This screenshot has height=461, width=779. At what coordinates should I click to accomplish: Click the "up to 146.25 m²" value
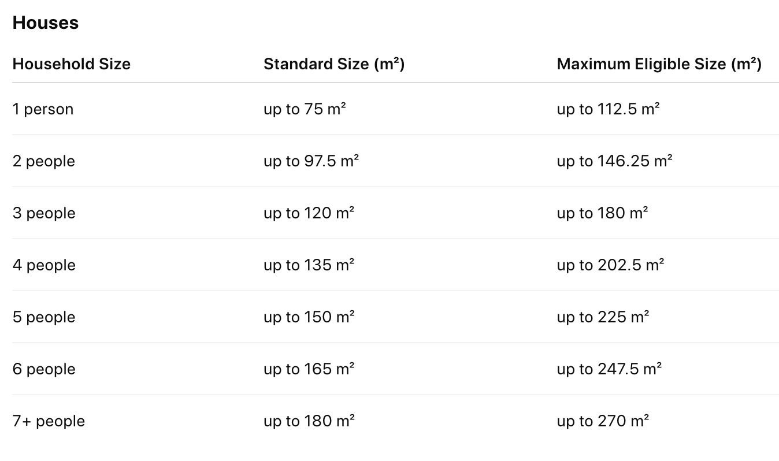click(x=614, y=161)
